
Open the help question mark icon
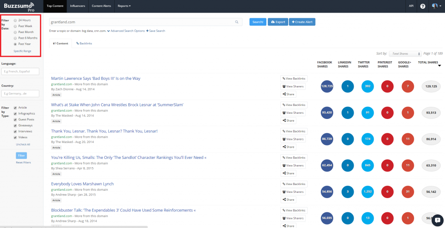tap(422, 6)
